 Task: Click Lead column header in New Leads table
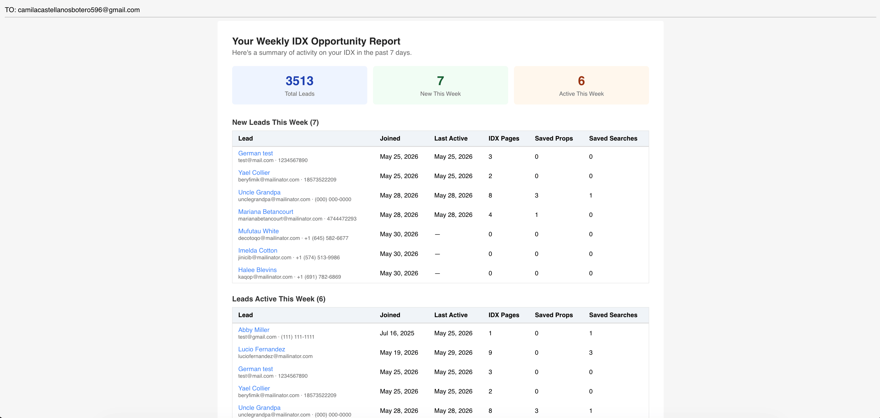pos(245,138)
